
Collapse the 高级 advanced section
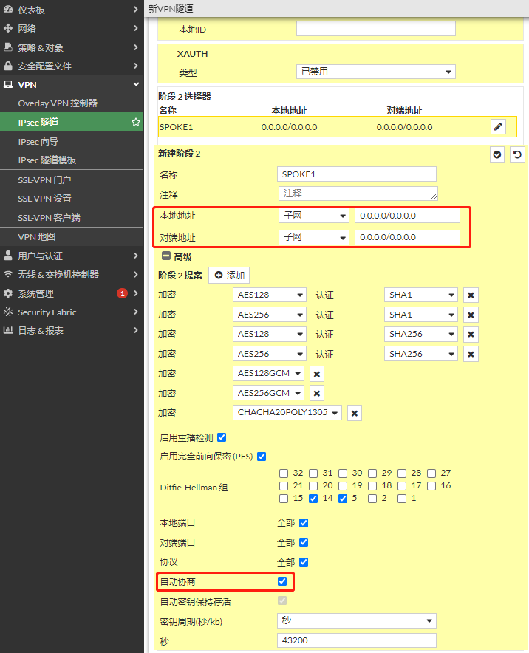point(166,257)
